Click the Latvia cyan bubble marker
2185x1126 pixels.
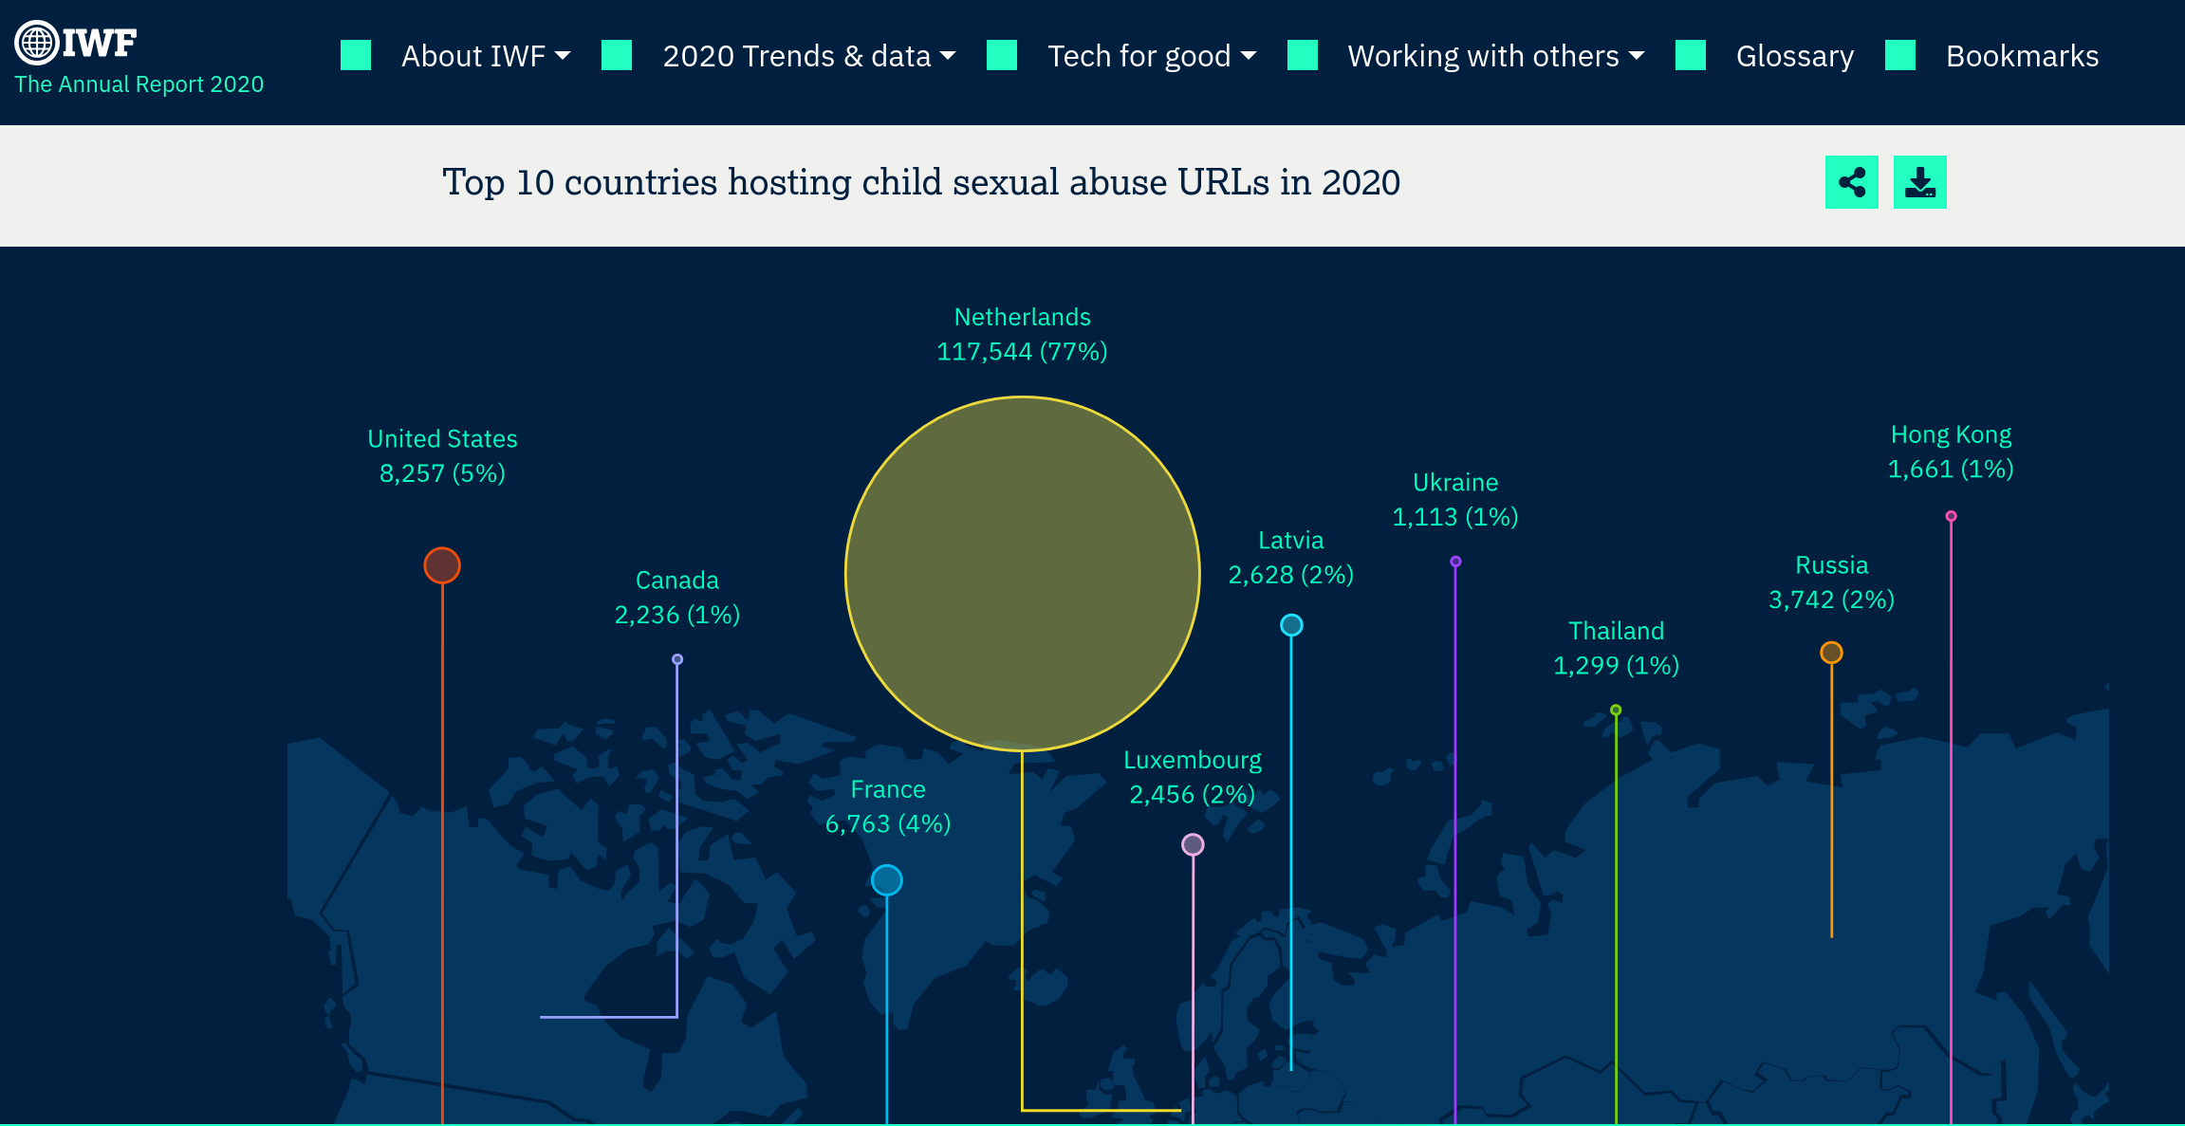coord(1291,625)
